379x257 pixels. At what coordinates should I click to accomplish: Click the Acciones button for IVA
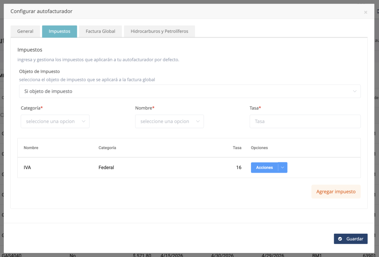[x=264, y=168]
